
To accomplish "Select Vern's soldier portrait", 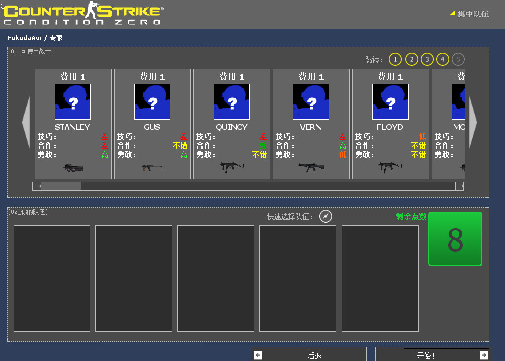I will (x=311, y=101).
